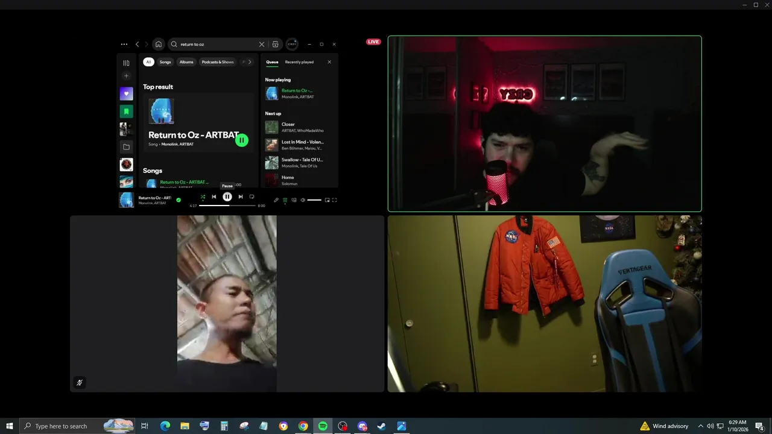
Task: Open the Spotify Home button
Action: click(158, 44)
